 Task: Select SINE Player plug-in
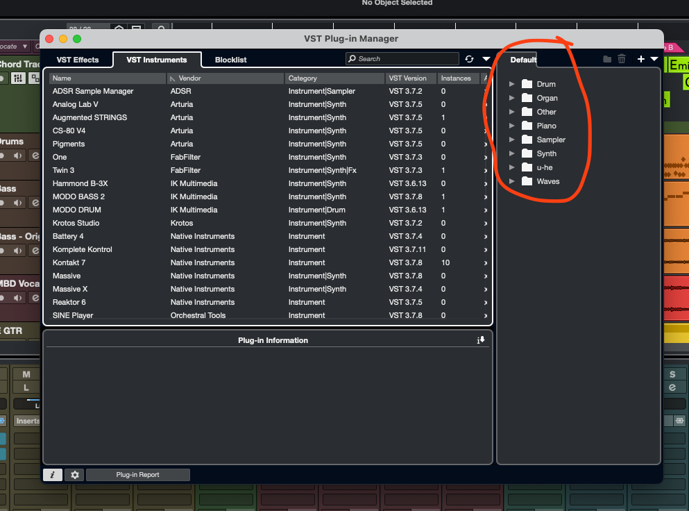(268, 315)
